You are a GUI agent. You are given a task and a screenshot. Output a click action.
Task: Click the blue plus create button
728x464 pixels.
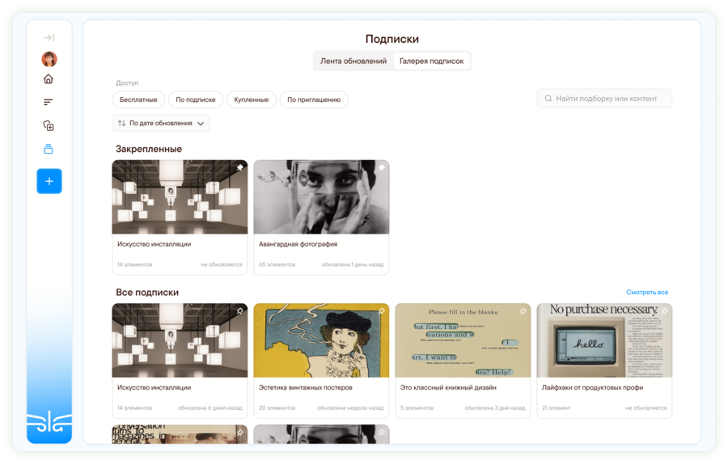point(49,181)
